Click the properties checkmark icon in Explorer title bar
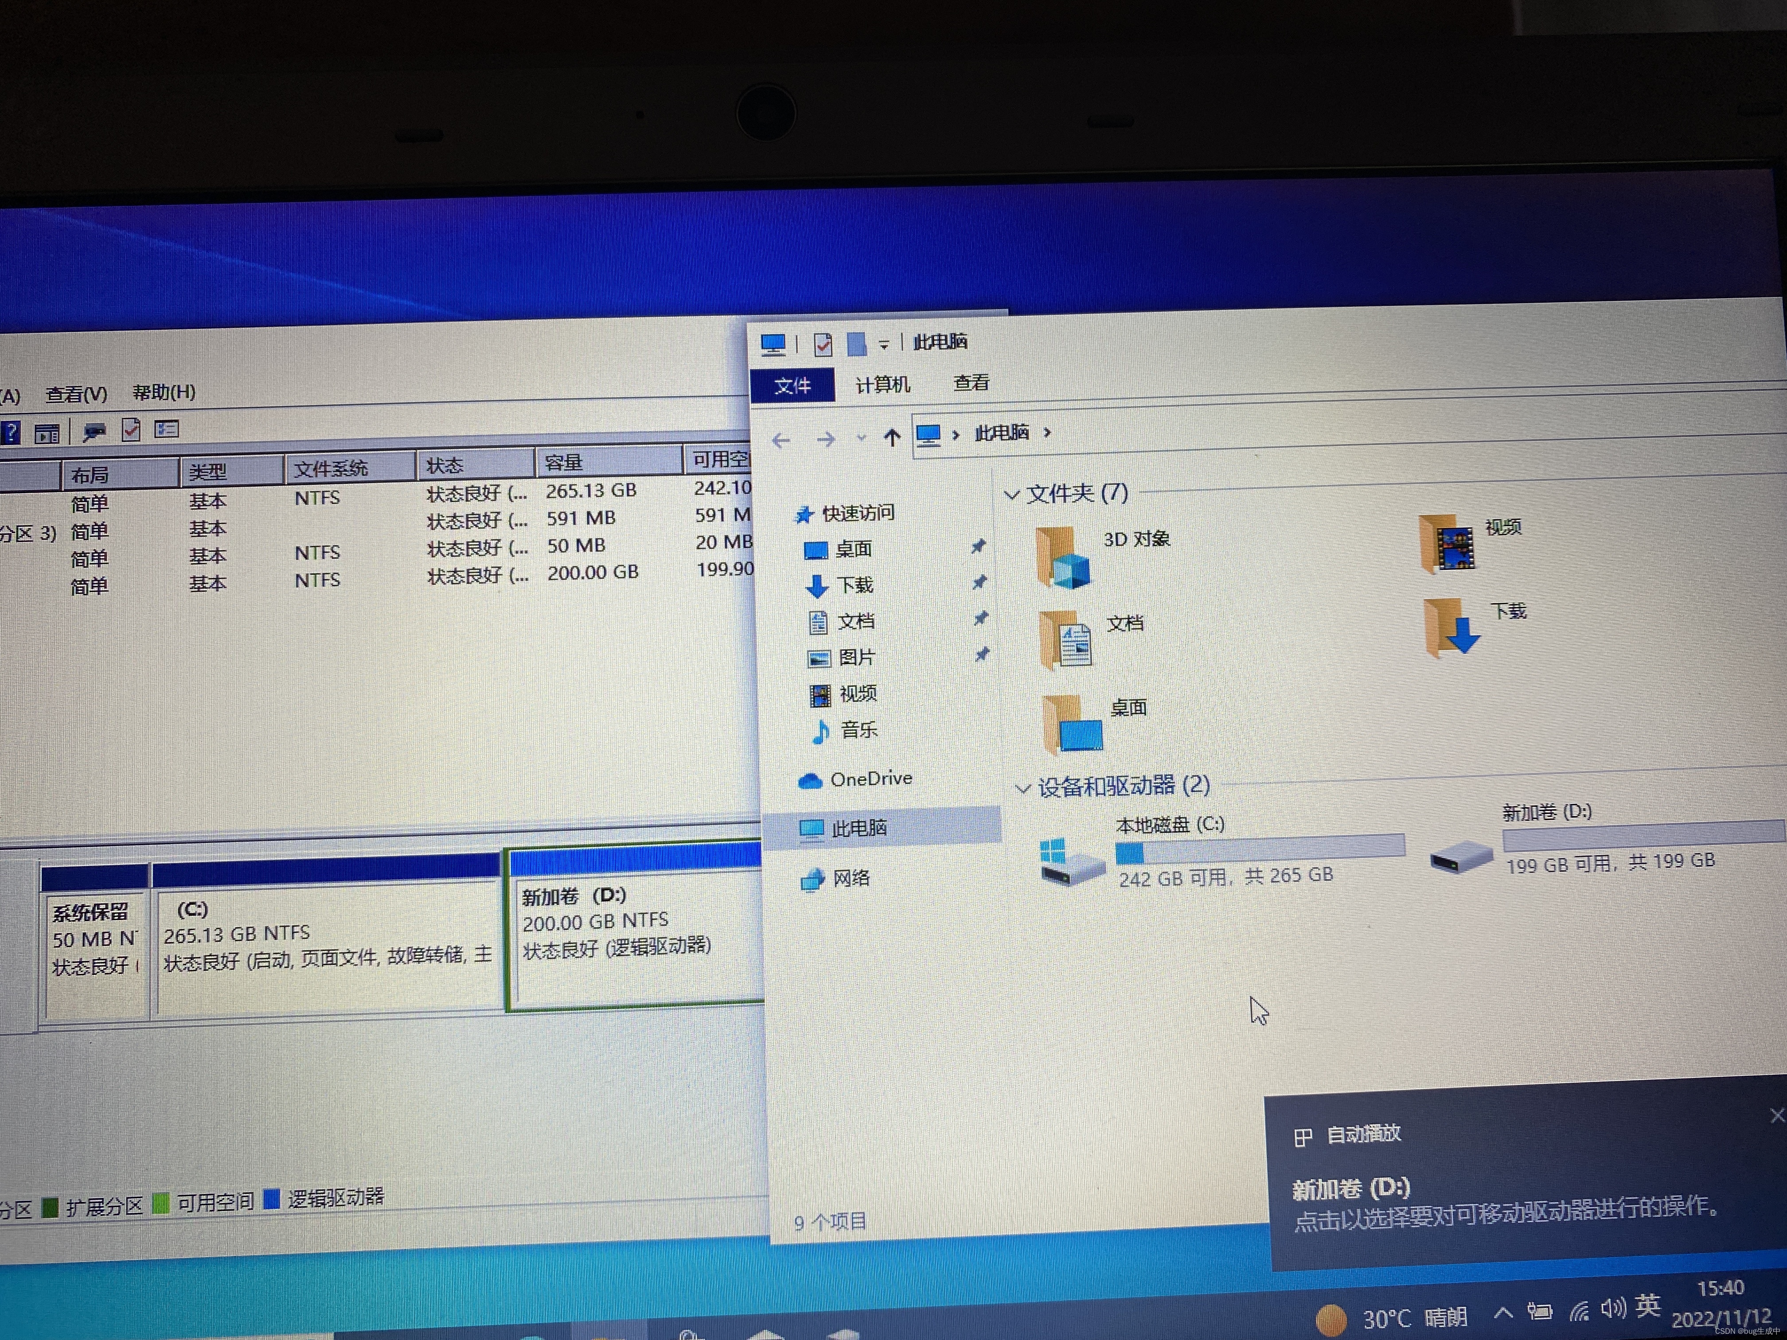 (x=823, y=345)
